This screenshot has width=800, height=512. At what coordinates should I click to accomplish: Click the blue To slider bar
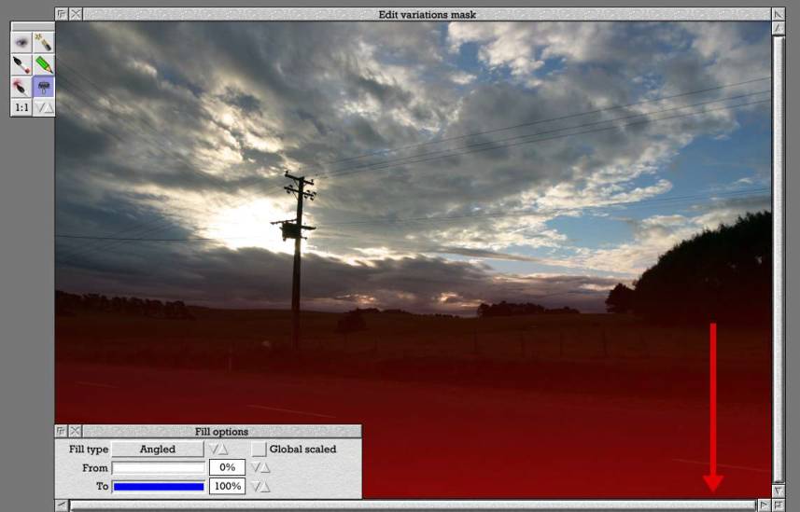coord(158,486)
